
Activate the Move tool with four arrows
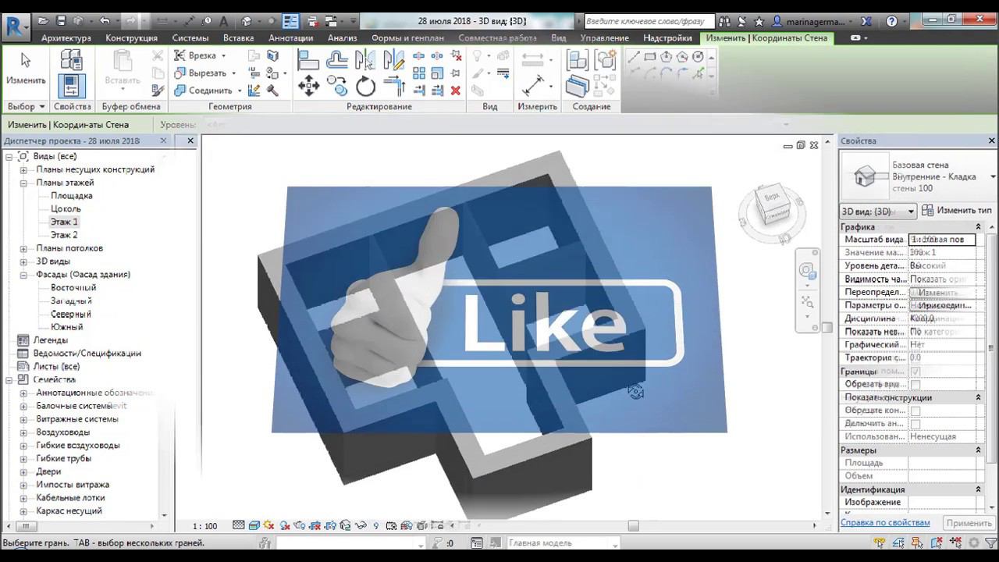(x=309, y=86)
